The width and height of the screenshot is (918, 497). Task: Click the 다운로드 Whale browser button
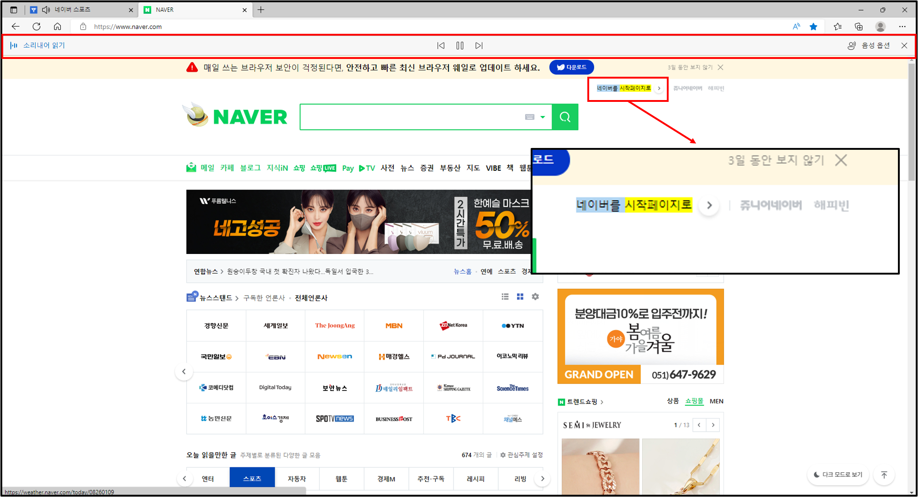[571, 67]
